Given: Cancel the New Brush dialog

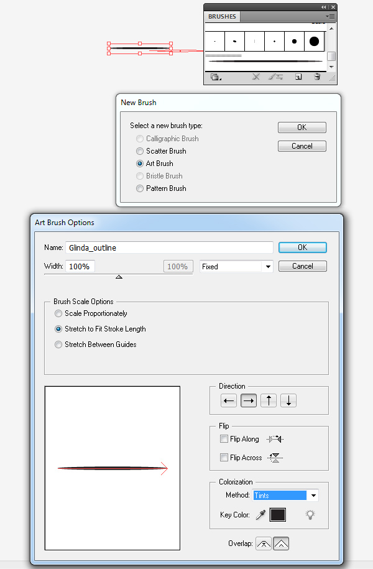Looking at the screenshot, I should pyautogui.click(x=302, y=146).
